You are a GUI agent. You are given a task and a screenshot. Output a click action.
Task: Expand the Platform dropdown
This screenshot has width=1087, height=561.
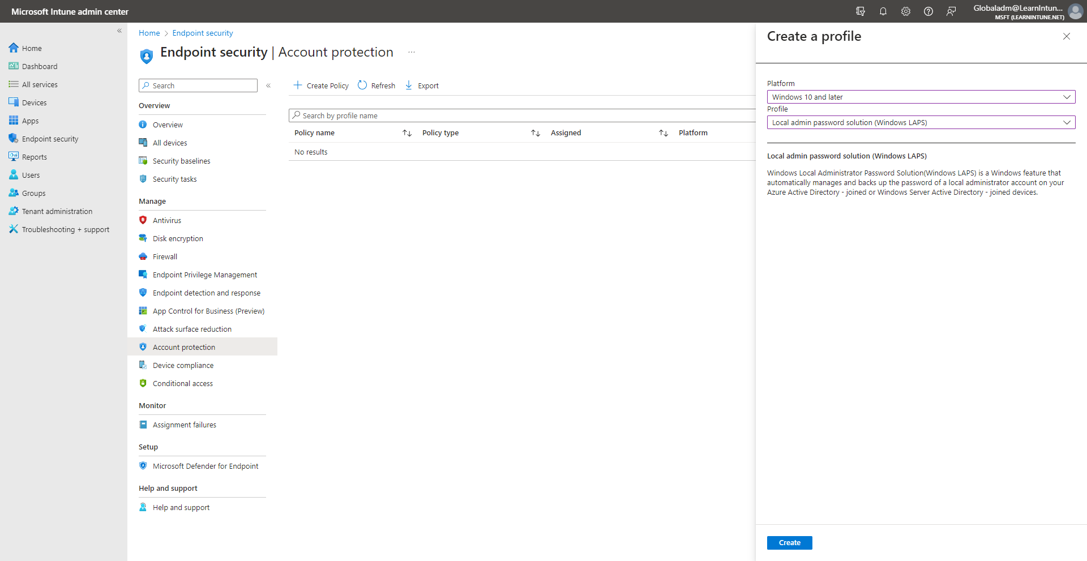pos(921,97)
